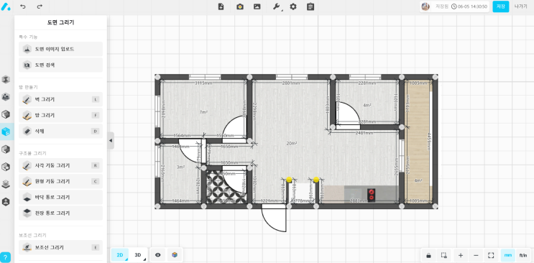Click the undo arrow icon

tap(23, 6)
